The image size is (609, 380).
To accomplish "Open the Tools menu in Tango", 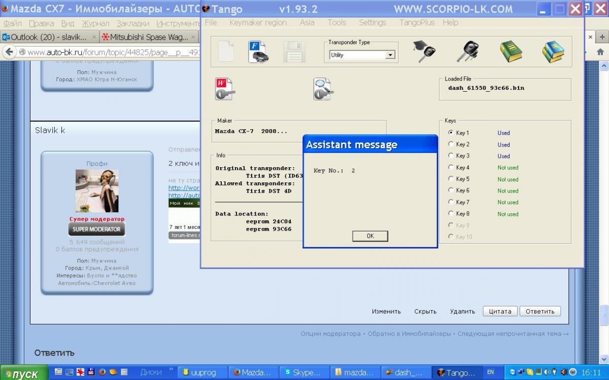I will [x=336, y=23].
